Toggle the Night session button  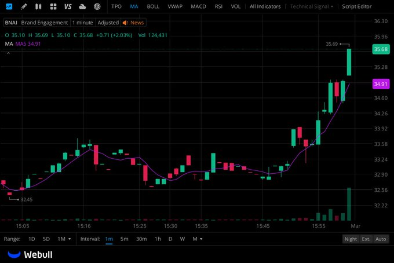(x=351, y=239)
